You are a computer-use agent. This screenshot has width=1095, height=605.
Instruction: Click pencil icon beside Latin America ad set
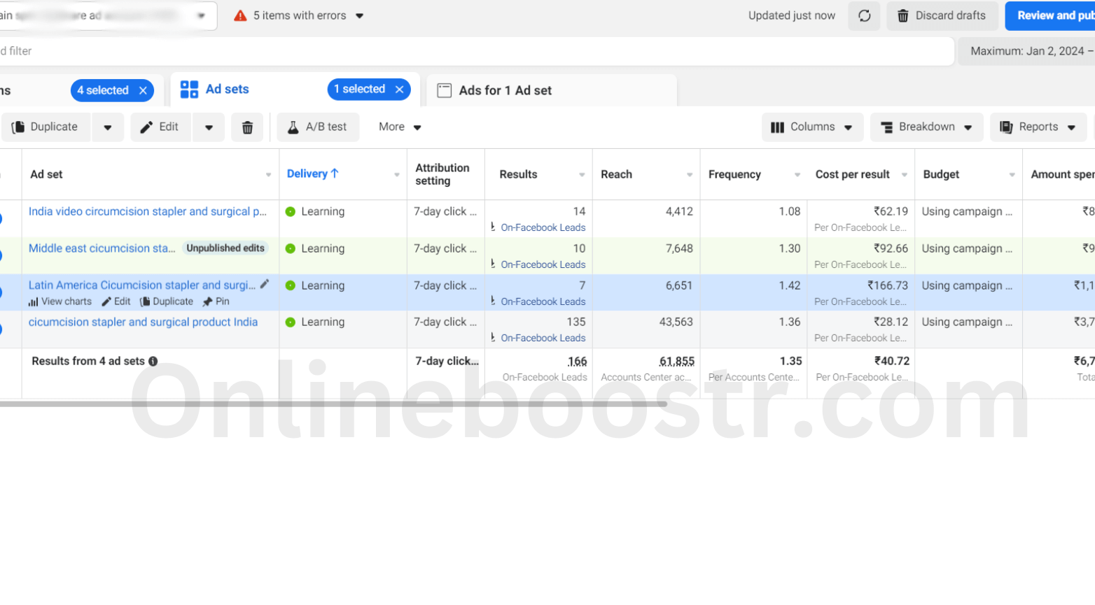tap(265, 284)
